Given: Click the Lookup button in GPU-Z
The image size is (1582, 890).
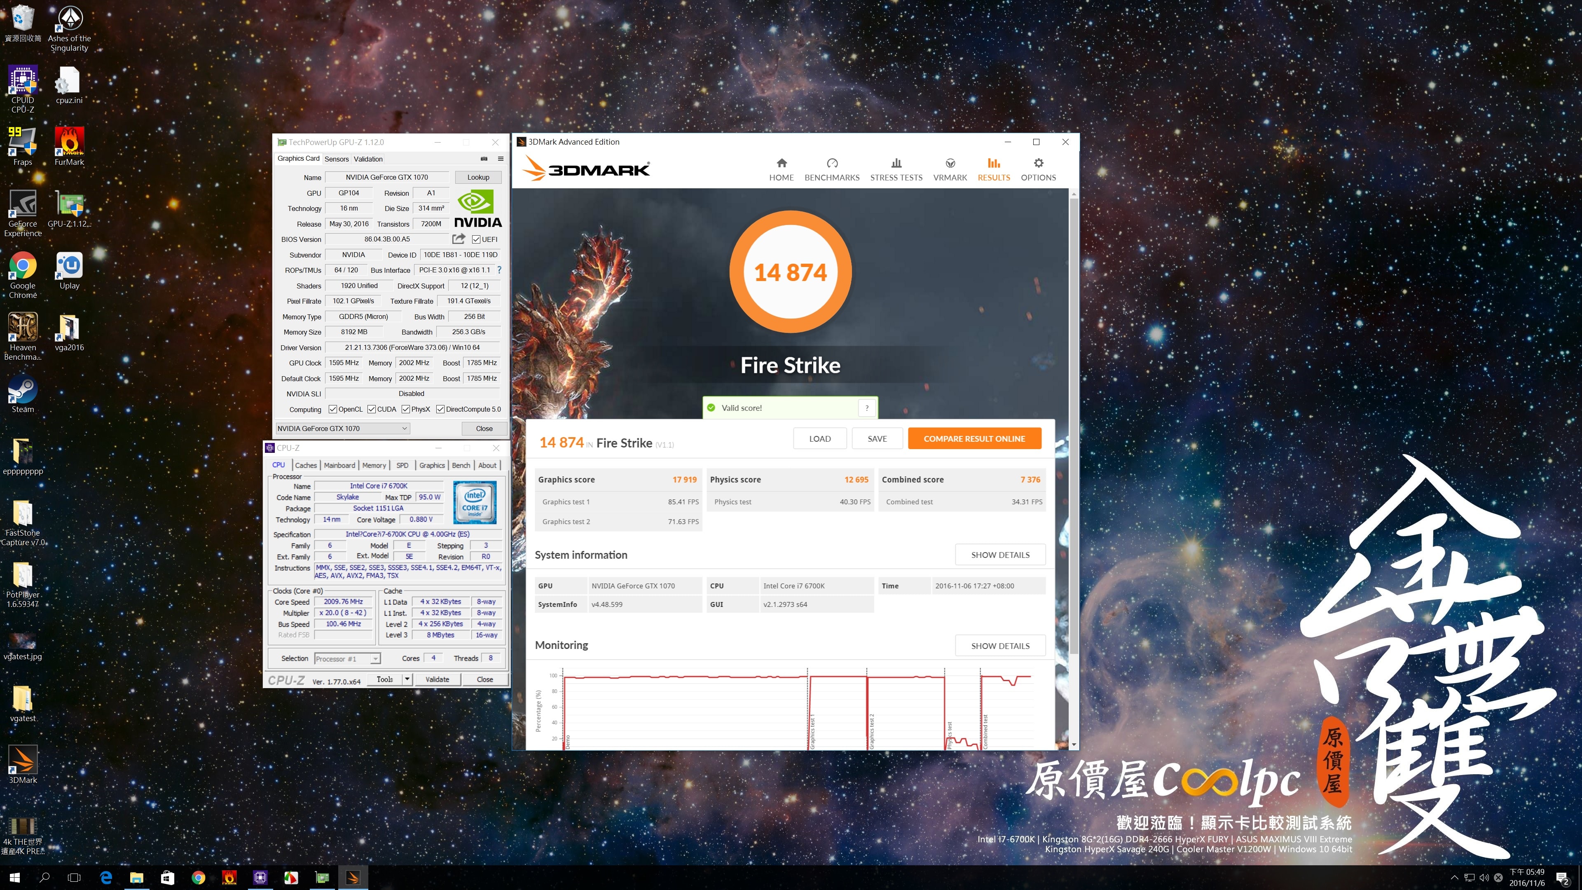Looking at the screenshot, I should point(478,177).
